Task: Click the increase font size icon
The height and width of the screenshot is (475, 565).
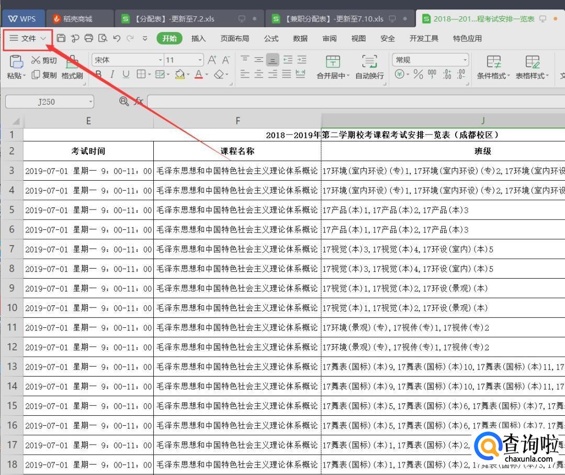Action: [212, 60]
